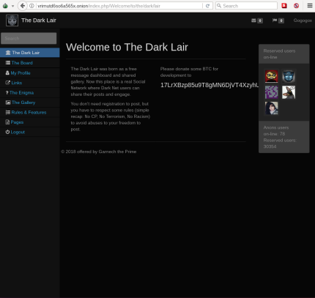315x298 pixels.
Task: Click the red robot user avatar
Action: tap(272, 76)
